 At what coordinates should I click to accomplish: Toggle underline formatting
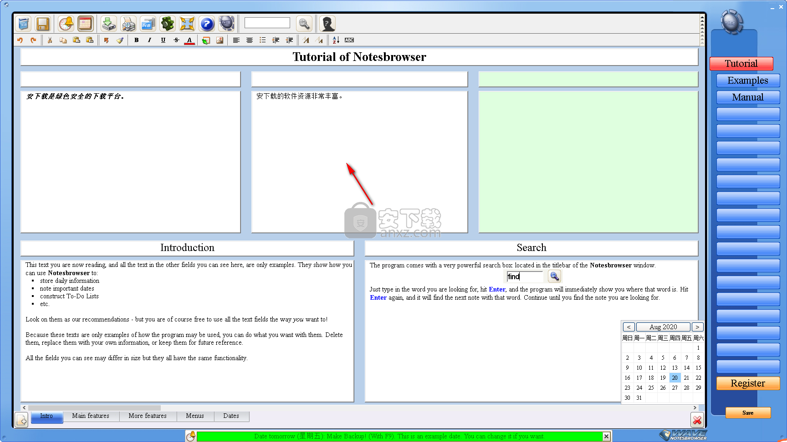(x=163, y=40)
